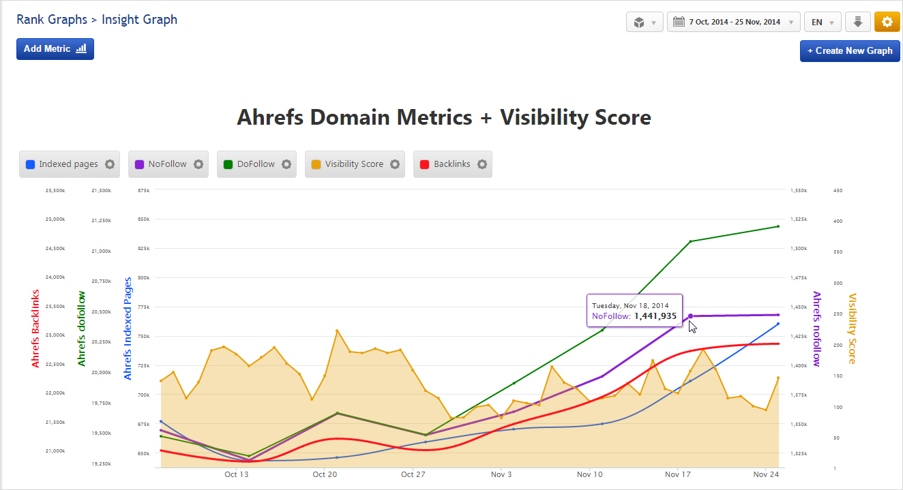Viewport: 903px width, 490px height.
Task: Open the date range picker dropdown
Action: point(734,22)
